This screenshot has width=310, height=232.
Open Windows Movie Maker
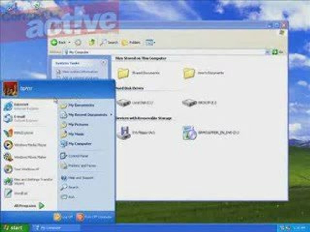tap(25, 157)
